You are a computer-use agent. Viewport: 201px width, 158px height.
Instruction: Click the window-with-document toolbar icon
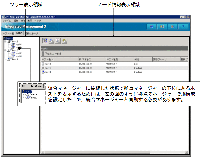(x=58, y=41)
